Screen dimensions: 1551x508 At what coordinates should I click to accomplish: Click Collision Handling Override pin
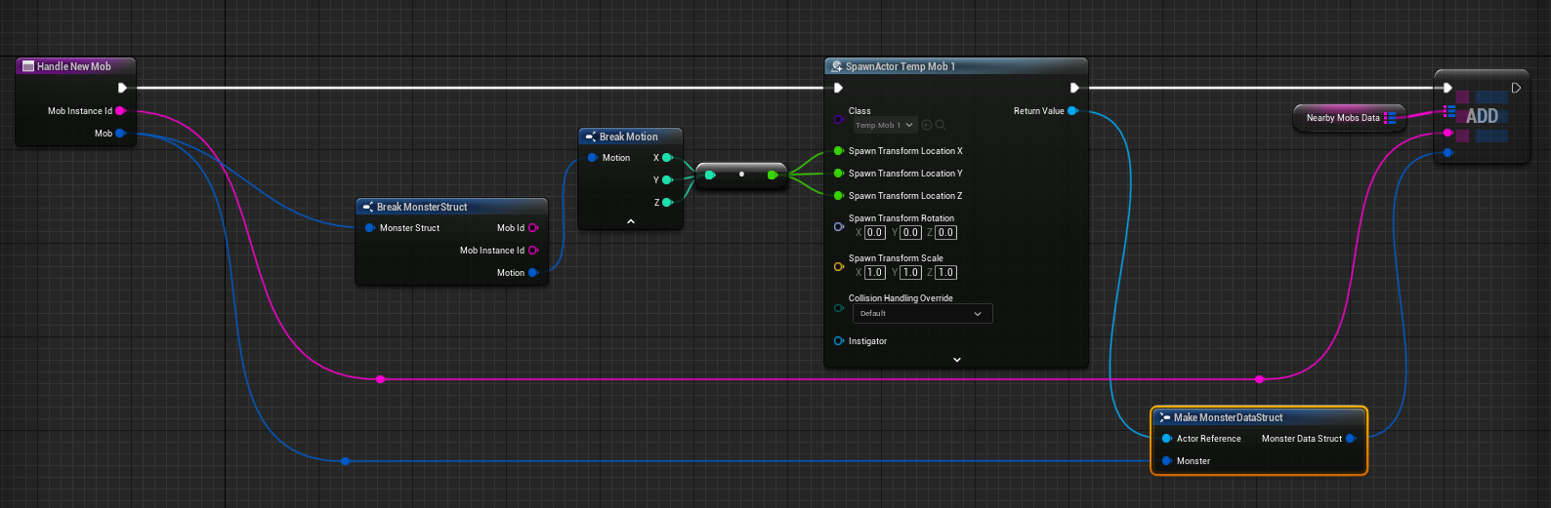click(x=839, y=308)
